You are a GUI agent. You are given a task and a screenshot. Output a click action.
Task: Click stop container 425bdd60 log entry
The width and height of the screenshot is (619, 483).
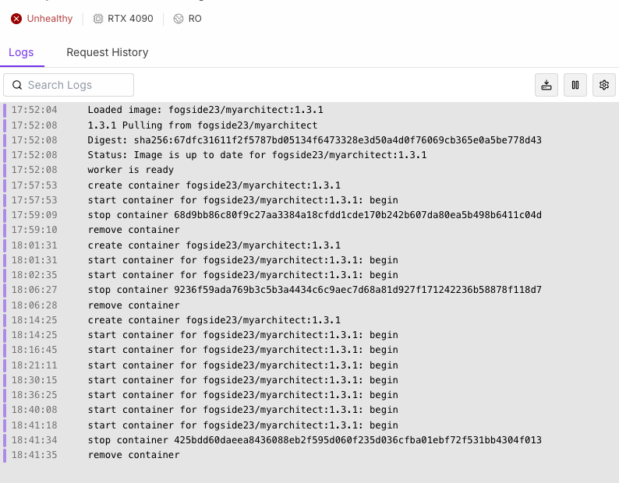(x=314, y=440)
